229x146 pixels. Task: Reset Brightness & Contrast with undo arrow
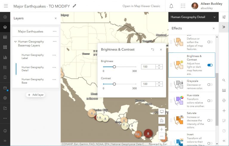(x=153, y=49)
